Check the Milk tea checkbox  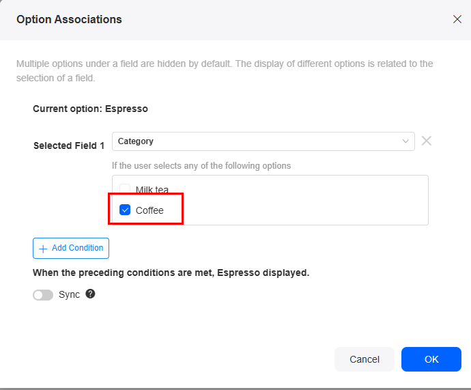pyautogui.click(x=125, y=189)
